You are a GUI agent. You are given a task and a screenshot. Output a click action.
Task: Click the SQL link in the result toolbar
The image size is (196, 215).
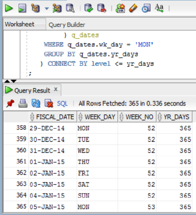point(62,104)
